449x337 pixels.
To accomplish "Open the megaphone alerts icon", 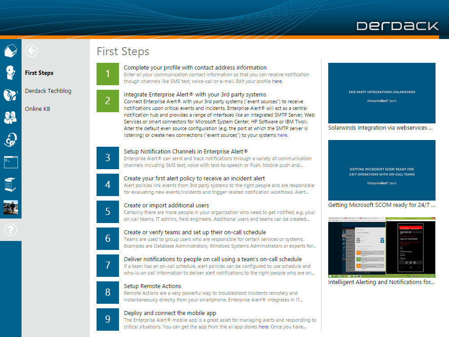I will pos(11,95).
